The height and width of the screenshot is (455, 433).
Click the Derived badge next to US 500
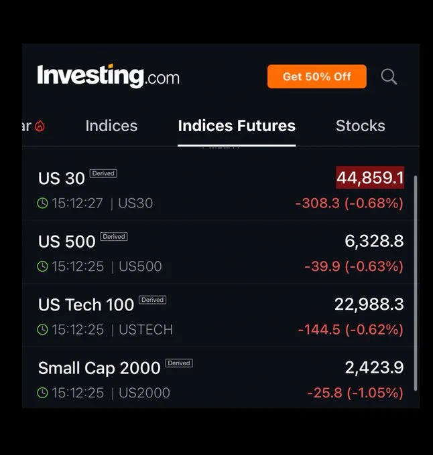[114, 236]
